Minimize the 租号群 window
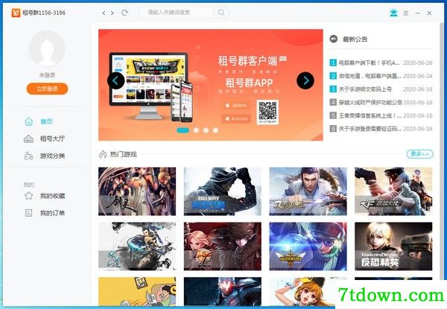Screen dimensions: 447x309 (418, 13)
